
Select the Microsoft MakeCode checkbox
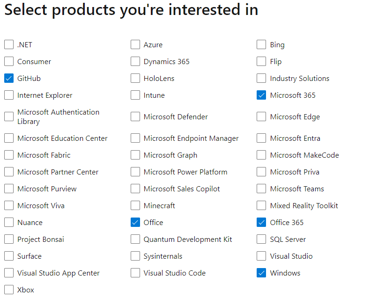pos(261,155)
